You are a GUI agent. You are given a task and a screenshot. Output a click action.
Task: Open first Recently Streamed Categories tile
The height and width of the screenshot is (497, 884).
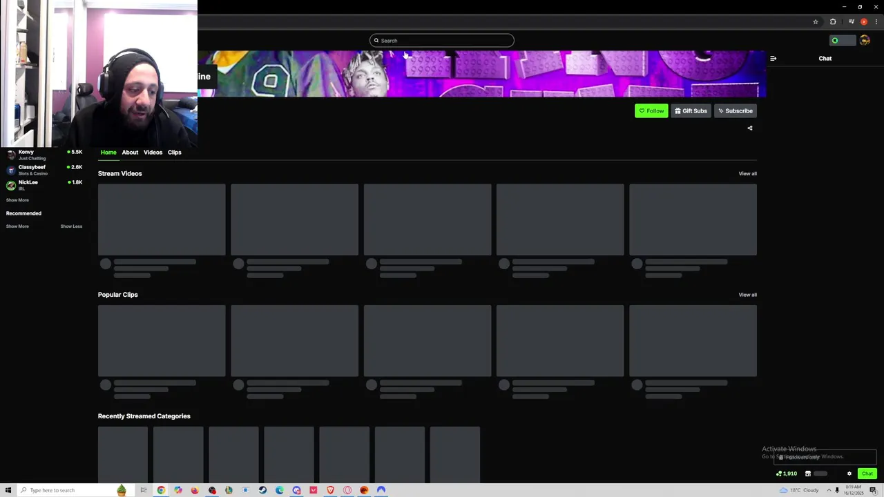coord(123,454)
